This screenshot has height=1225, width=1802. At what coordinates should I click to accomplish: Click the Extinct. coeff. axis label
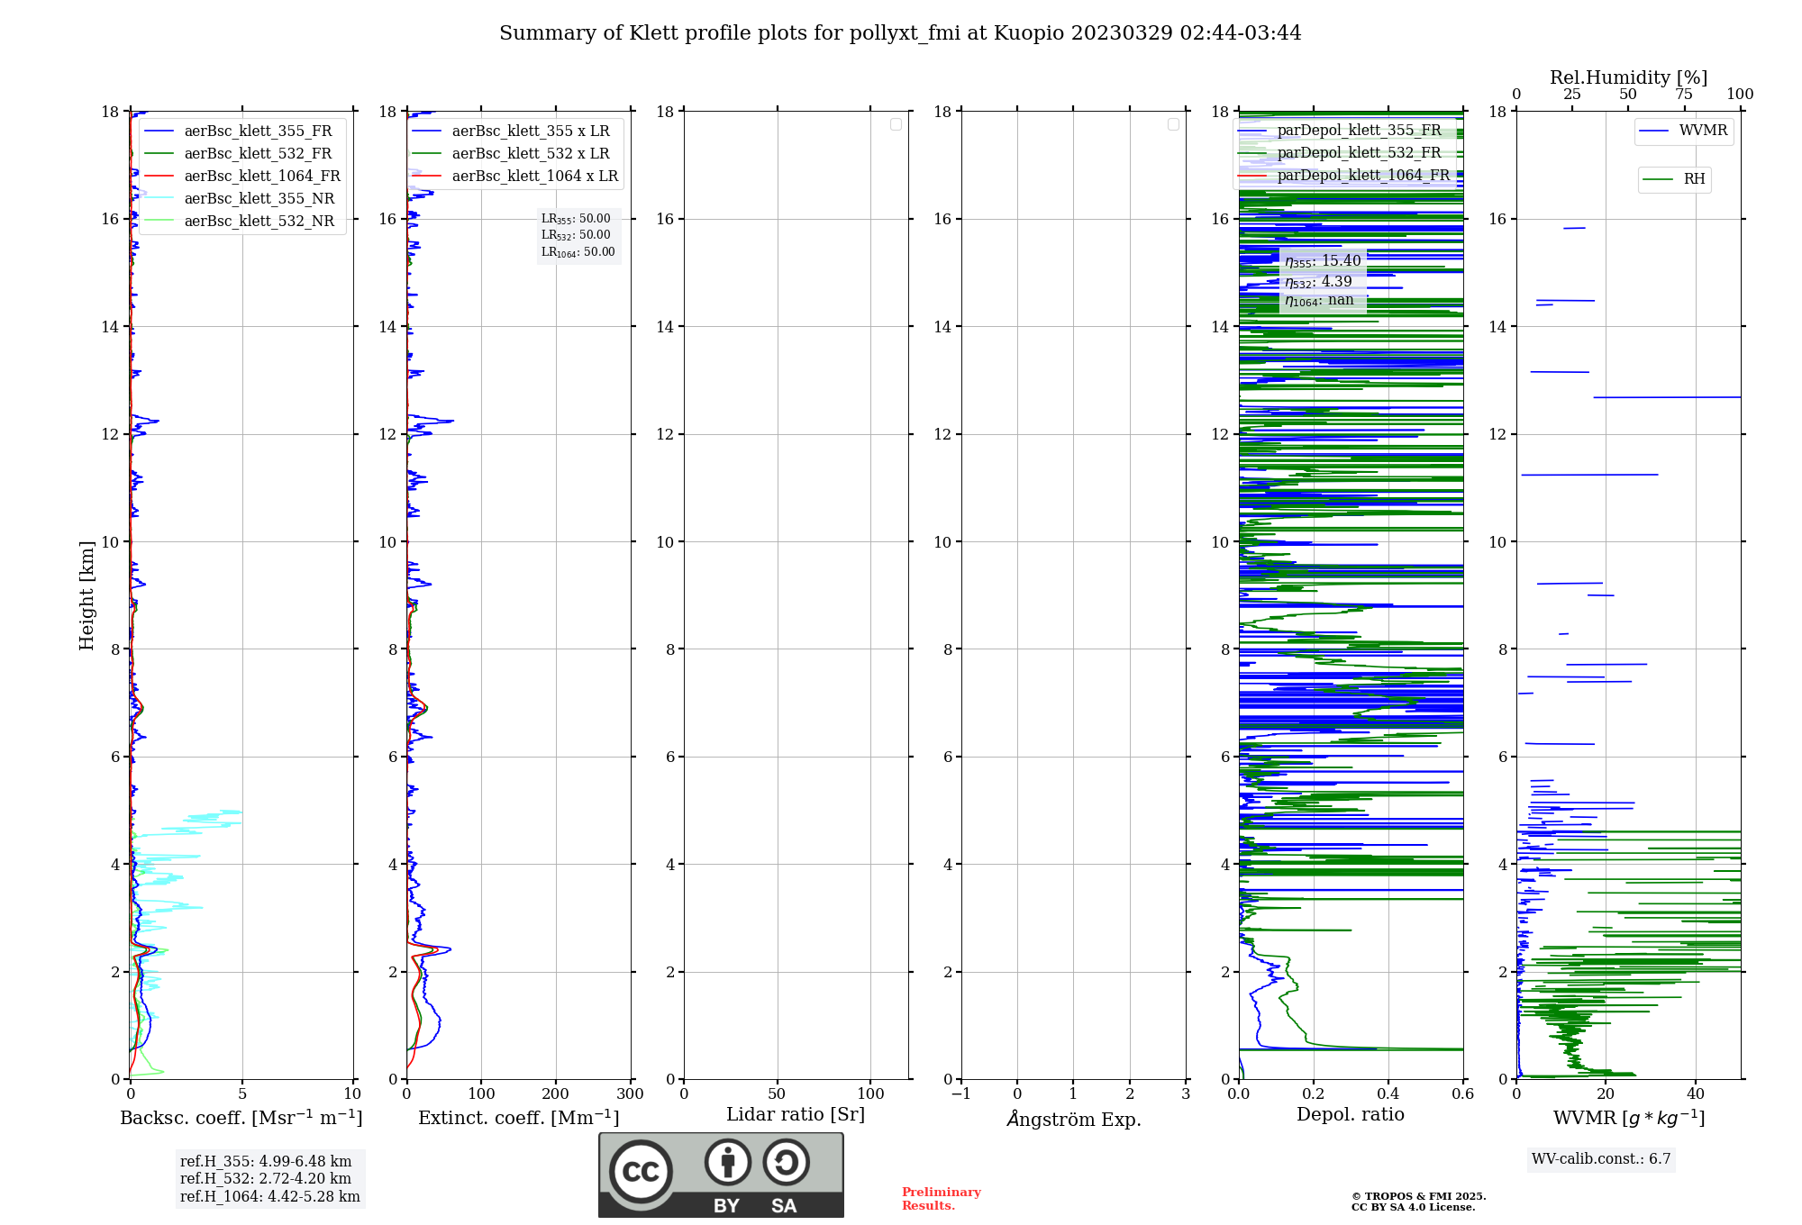[519, 1118]
